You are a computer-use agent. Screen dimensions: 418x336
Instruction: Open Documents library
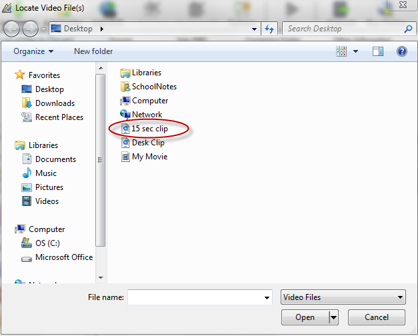(x=55, y=159)
